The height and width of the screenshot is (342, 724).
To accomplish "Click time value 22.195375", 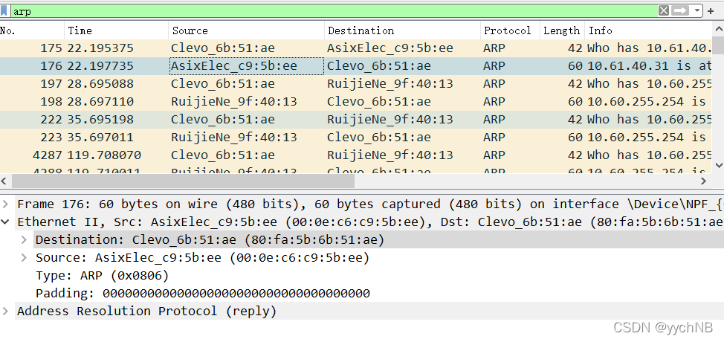I will 100,48.
